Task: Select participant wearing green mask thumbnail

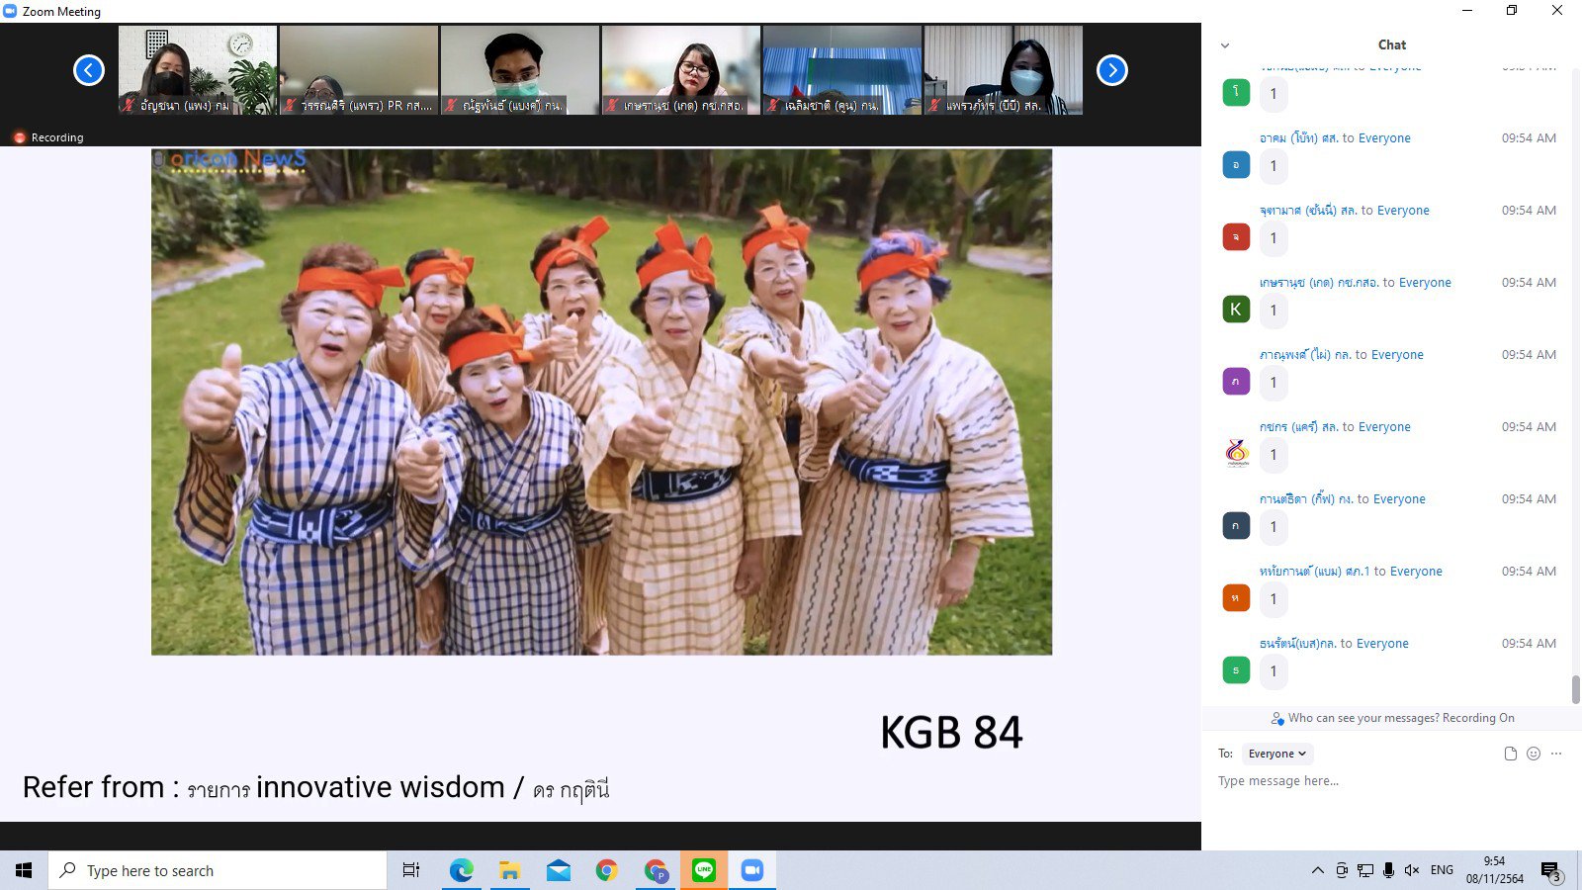Action: coord(520,70)
